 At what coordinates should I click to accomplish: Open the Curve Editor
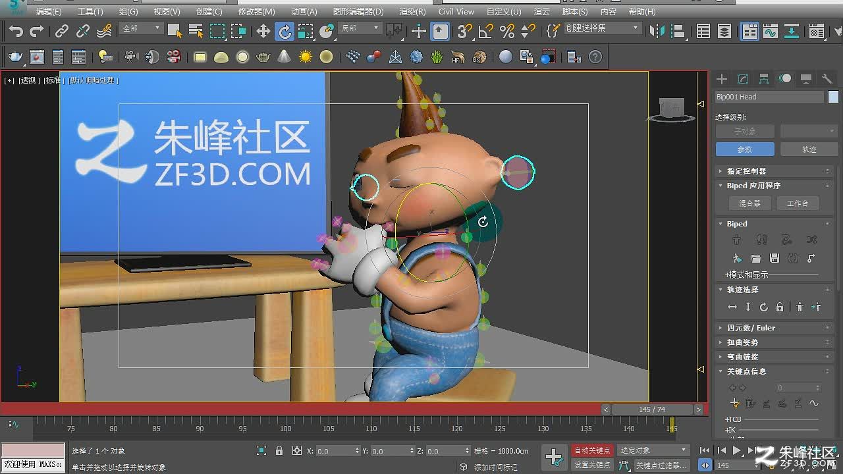[771, 31]
